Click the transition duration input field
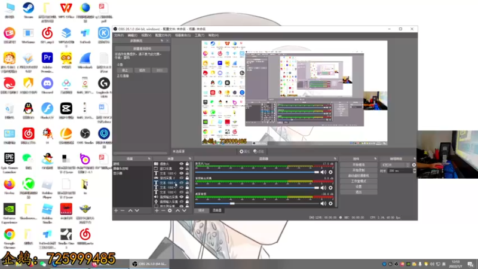478x269 pixels. 400,171
